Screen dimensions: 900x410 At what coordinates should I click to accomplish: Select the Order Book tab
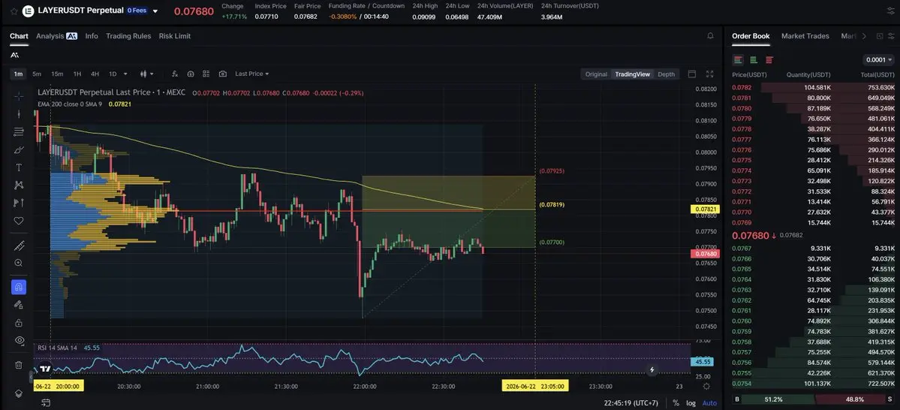coord(751,36)
